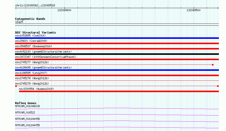The width and height of the screenshot is (226, 131).
Task: Click the 132069400 ruler position
Action: tap(64, 10)
